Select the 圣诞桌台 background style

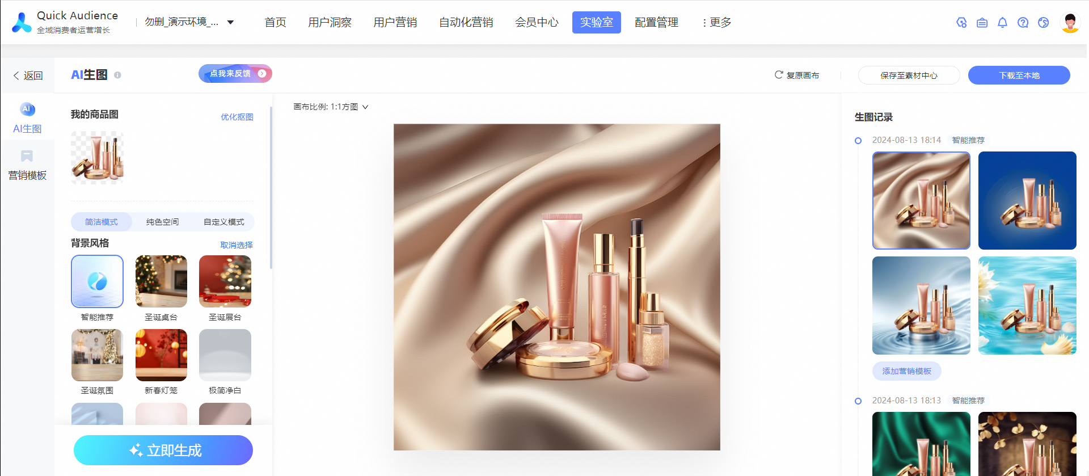pyautogui.click(x=161, y=281)
